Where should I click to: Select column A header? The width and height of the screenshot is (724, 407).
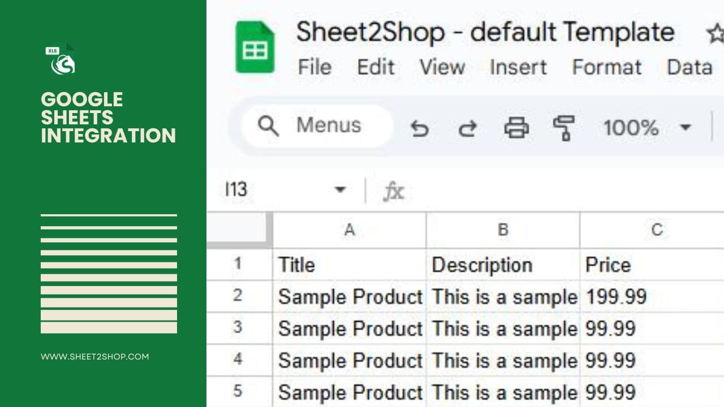(x=350, y=230)
